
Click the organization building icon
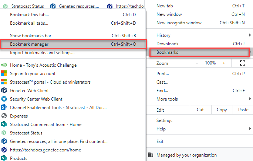[151, 155]
